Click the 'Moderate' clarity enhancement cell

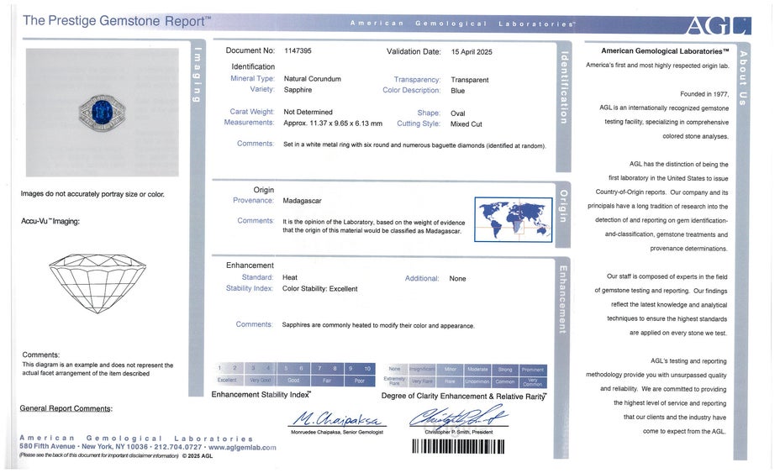477,369
